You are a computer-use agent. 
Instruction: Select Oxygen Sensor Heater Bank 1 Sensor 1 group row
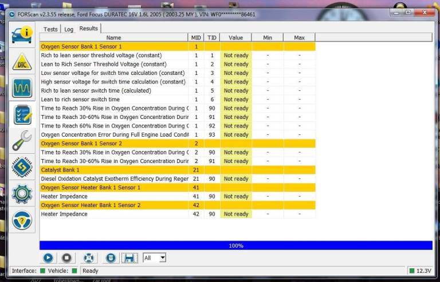point(178,188)
